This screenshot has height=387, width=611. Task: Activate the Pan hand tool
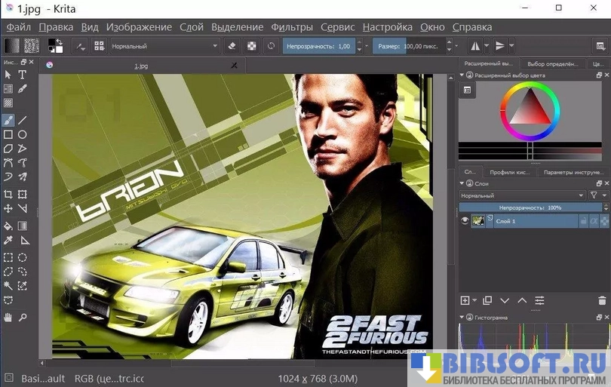click(x=8, y=318)
